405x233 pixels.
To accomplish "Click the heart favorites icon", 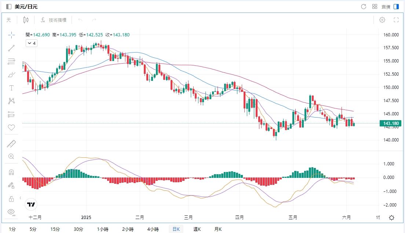I will (11, 128).
